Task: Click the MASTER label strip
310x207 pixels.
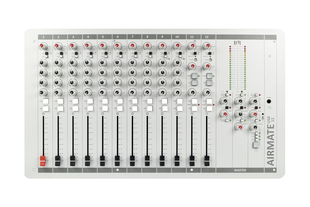Action: 240,170
